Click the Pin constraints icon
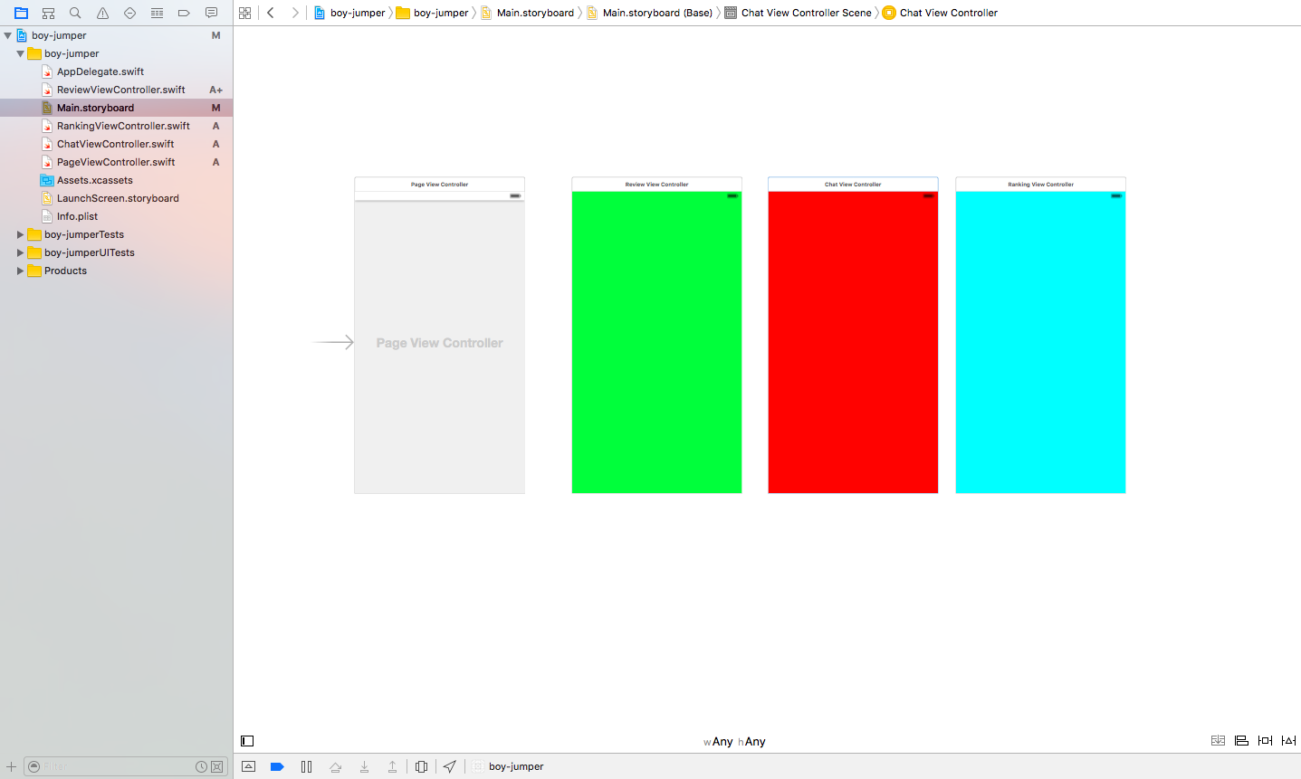This screenshot has height=779, width=1301. (1264, 740)
